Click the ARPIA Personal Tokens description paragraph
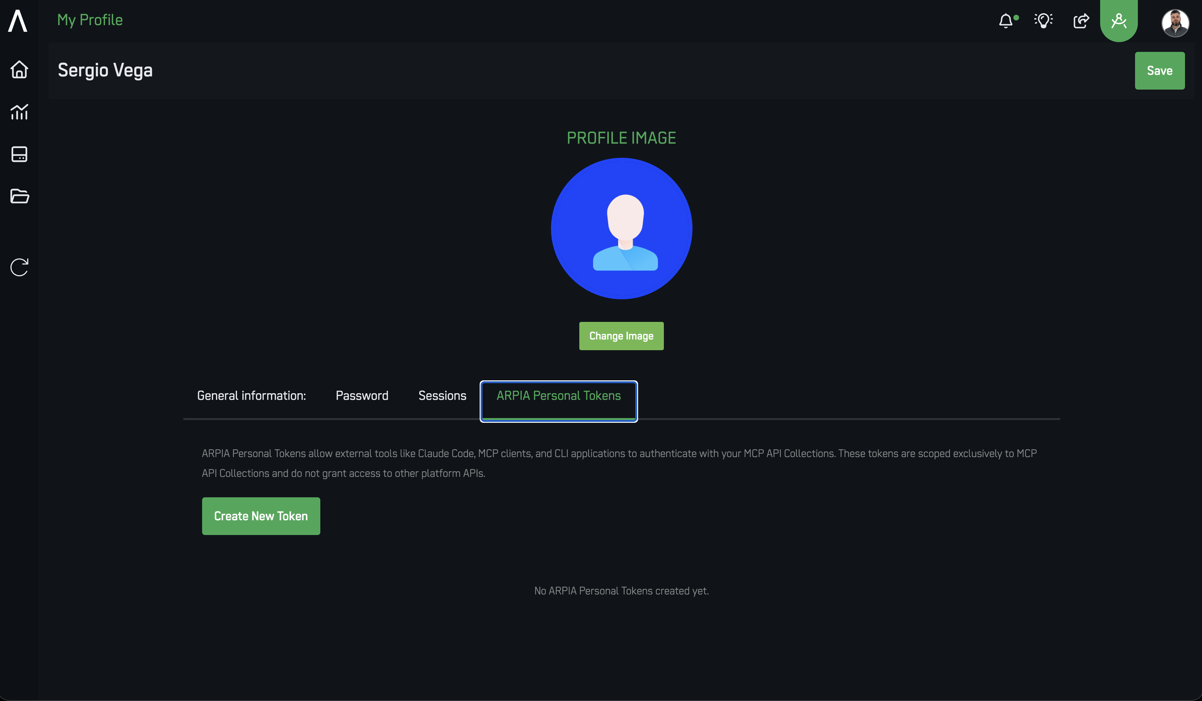The image size is (1202, 701). (x=619, y=463)
